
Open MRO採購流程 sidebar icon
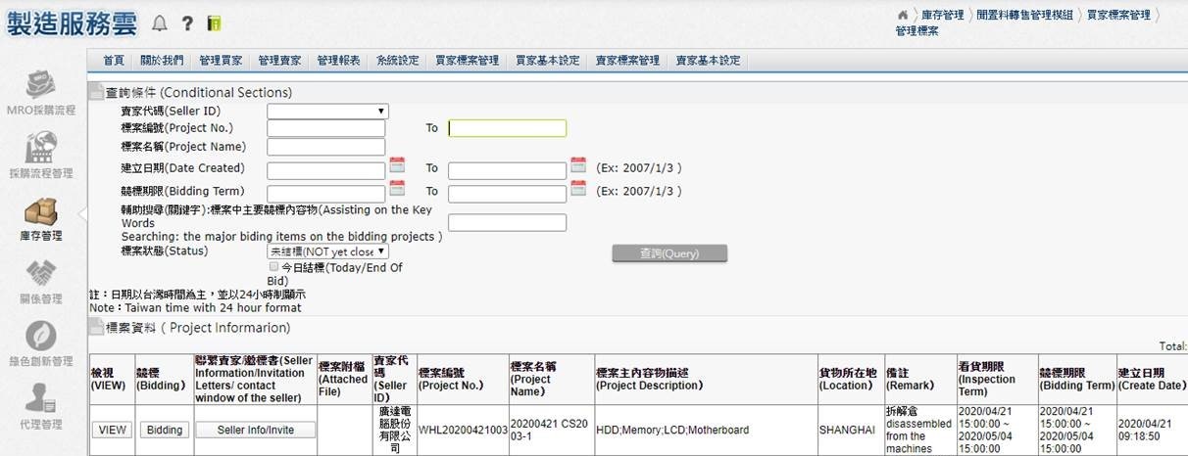pyautogui.click(x=40, y=84)
